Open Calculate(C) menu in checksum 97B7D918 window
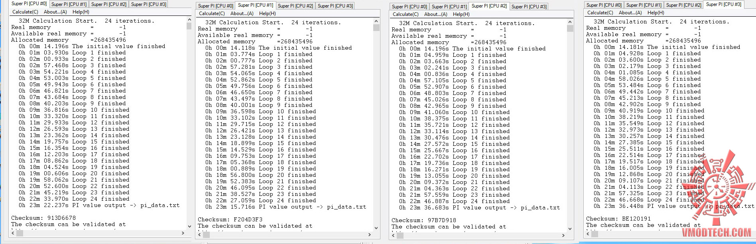Viewport: 756px width, 244px height. (406, 14)
